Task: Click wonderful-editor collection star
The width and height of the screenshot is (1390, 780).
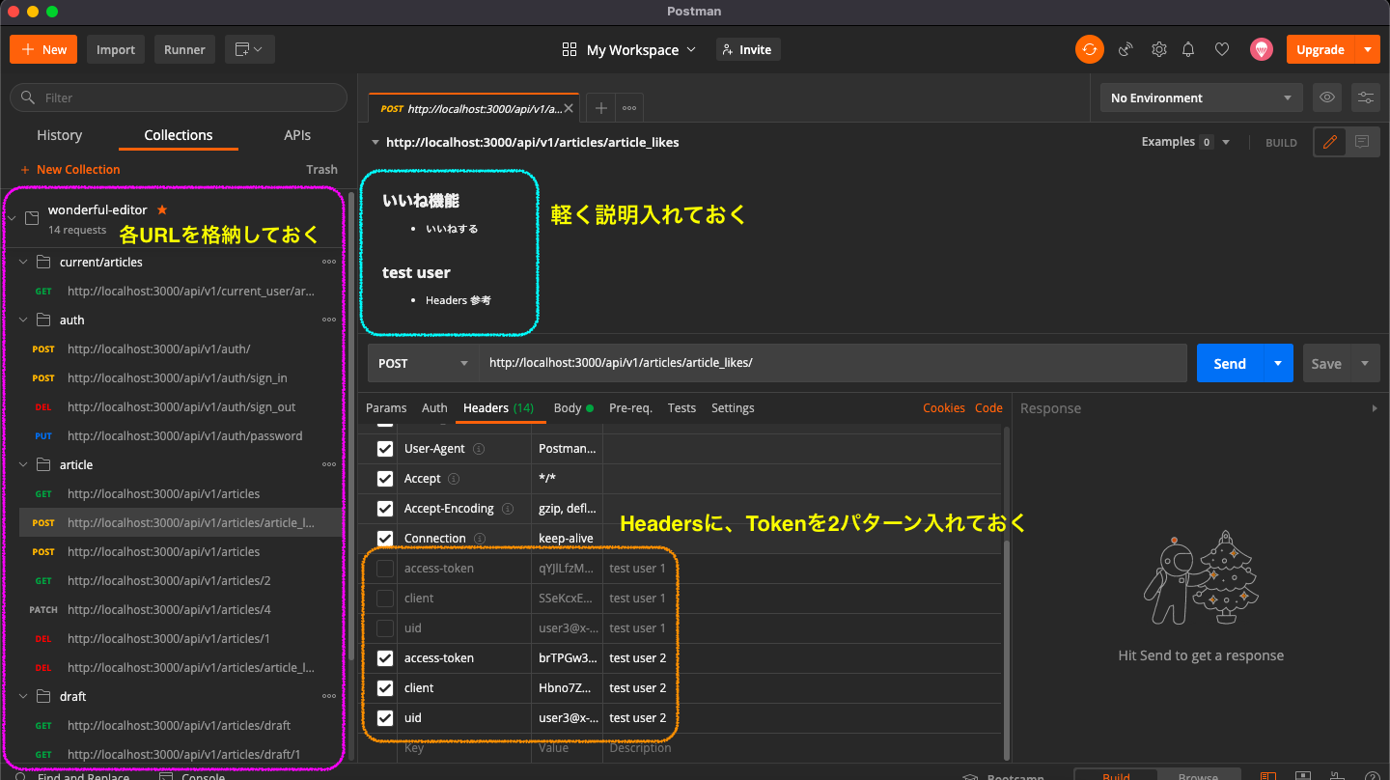Action: coord(162,209)
